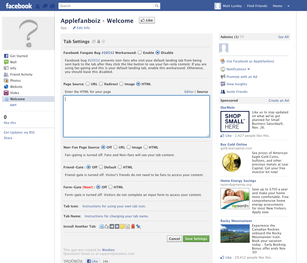
Task: Open the messages icon in the Facebook header
Action: 45,6
